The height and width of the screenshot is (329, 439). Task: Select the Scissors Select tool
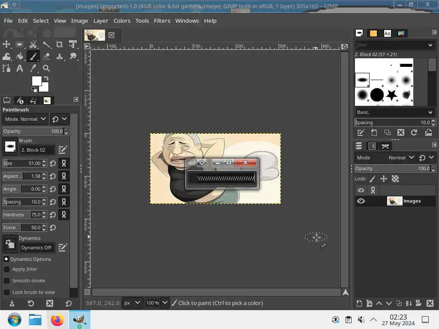click(33, 45)
